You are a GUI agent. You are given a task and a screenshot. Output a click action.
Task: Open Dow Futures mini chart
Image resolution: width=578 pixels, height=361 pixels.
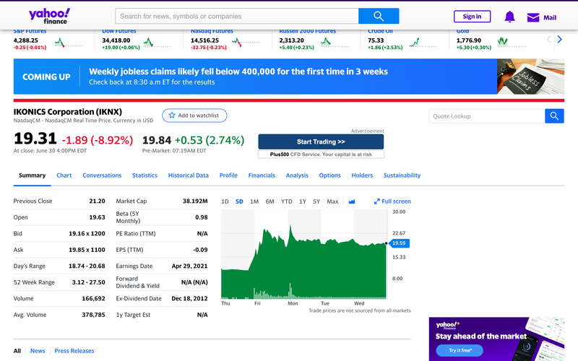pyautogui.click(x=157, y=43)
